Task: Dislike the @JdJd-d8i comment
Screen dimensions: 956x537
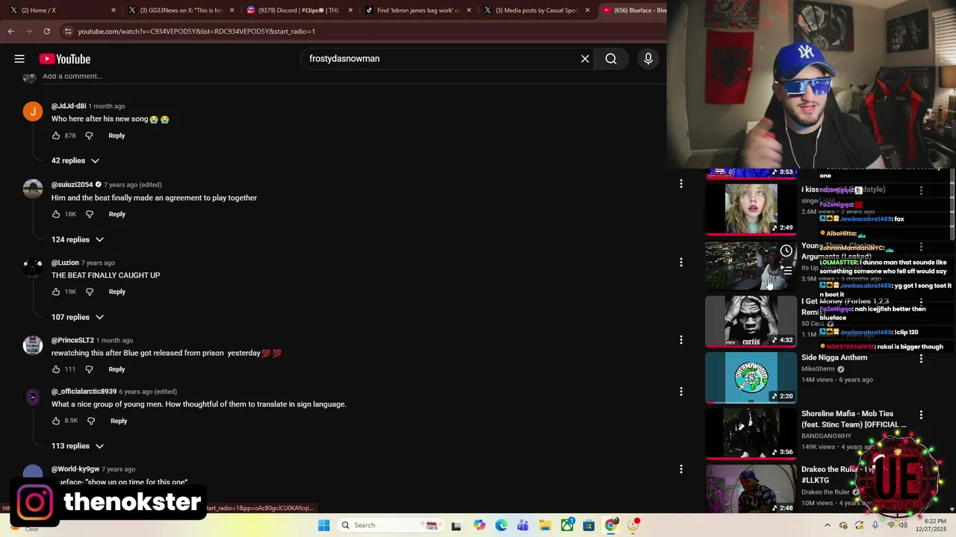Action: 89,136
